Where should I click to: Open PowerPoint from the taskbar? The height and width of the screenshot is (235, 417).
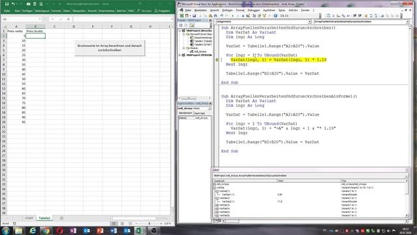click(100, 230)
